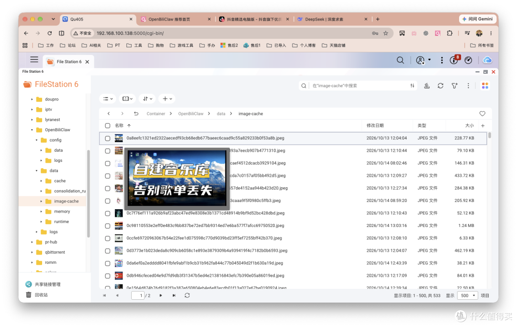This screenshot has width=517, height=327.
Task: Open the items per page 500 dropdown
Action: 468,296
